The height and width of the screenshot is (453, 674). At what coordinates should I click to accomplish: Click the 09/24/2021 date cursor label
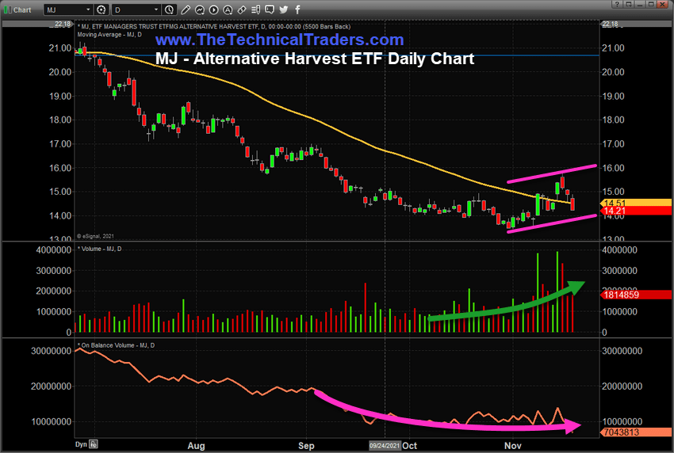pyautogui.click(x=385, y=445)
